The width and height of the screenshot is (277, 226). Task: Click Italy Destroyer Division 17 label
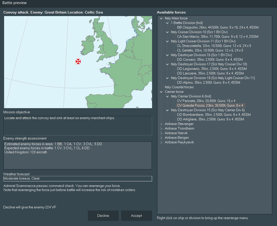click(209, 64)
